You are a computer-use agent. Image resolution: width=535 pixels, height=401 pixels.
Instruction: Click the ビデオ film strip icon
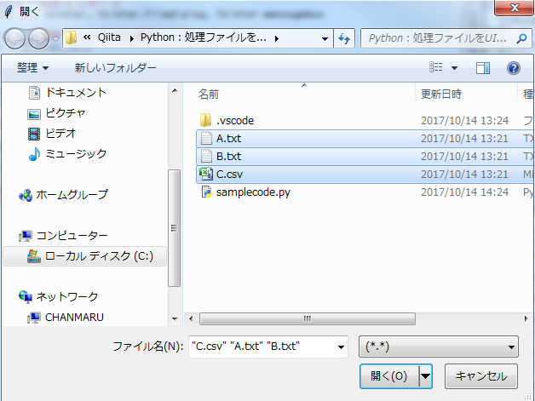pos(34,134)
